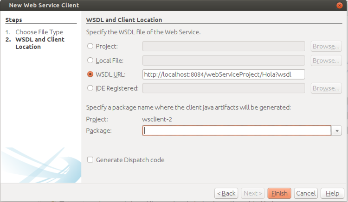Viewport: 348px width, 202px height.
Task: Click the Steps heading
Action: pos(13,20)
